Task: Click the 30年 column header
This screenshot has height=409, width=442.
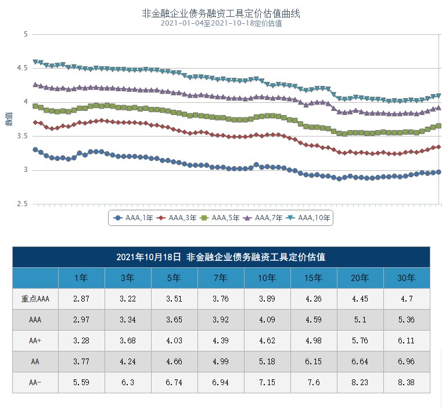Action: coord(407,278)
